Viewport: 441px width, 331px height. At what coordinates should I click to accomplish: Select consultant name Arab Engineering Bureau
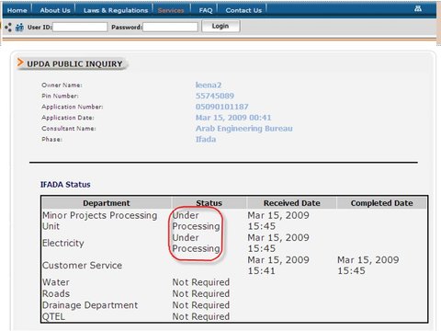pos(244,129)
